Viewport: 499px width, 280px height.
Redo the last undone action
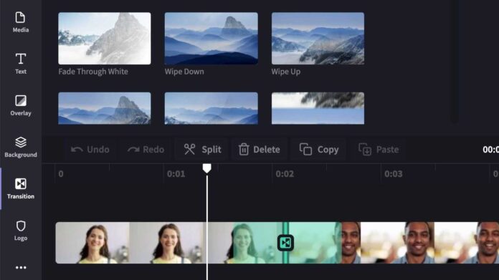(x=146, y=150)
